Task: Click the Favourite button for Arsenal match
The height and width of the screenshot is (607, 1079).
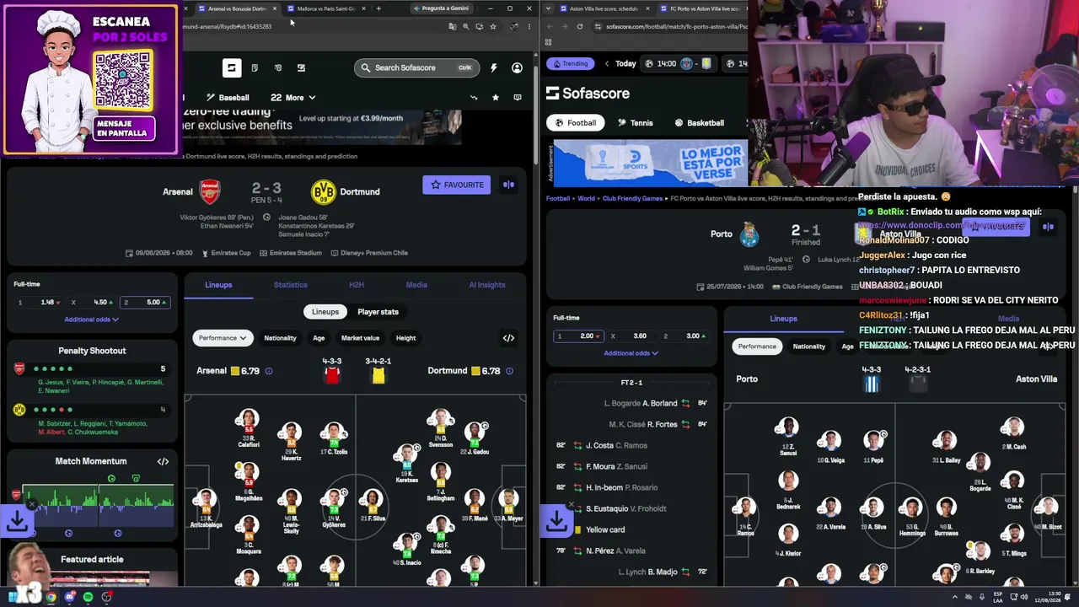Action: (458, 185)
